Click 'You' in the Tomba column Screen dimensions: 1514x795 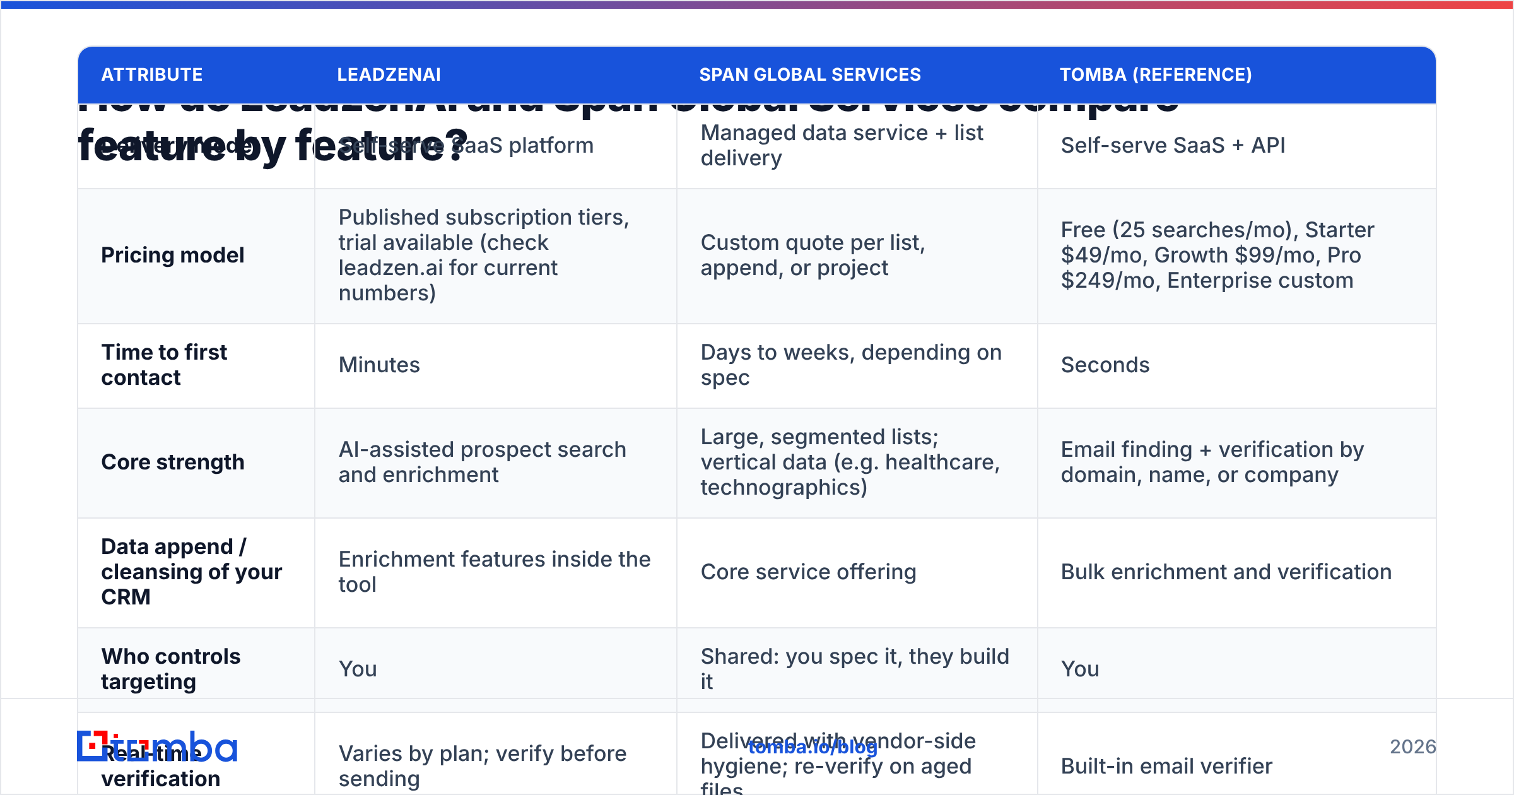pos(1080,669)
